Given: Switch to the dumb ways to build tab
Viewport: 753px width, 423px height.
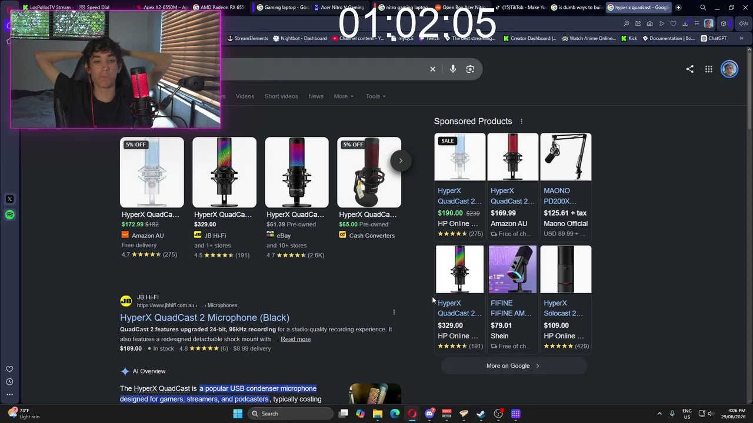Looking at the screenshot, I should pos(577,8).
